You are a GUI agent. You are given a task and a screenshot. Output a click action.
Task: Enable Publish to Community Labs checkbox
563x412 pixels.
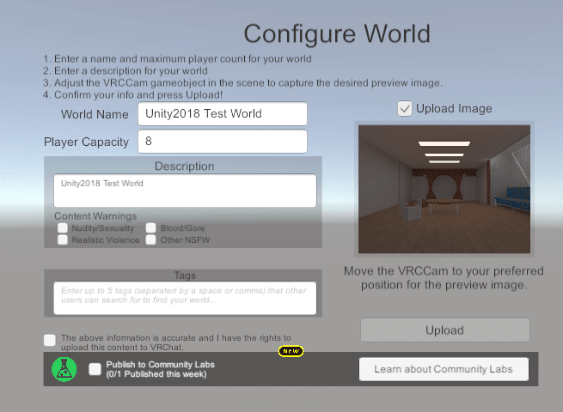click(x=95, y=369)
